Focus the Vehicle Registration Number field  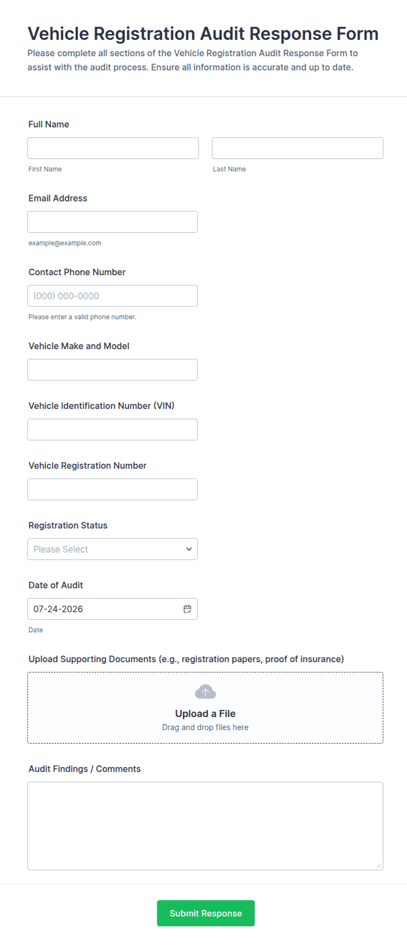tap(112, 489)
